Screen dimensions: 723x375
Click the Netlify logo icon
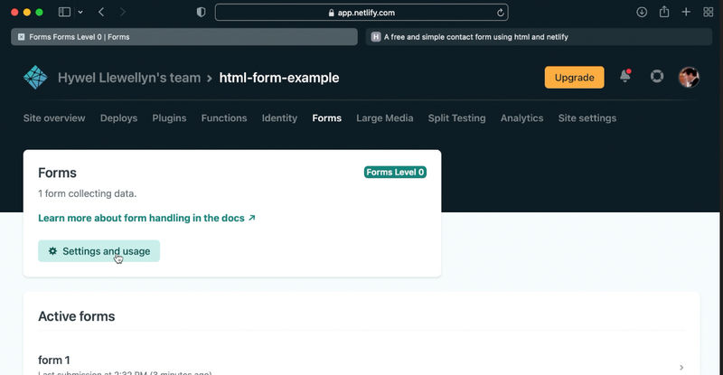click(35, 78)
